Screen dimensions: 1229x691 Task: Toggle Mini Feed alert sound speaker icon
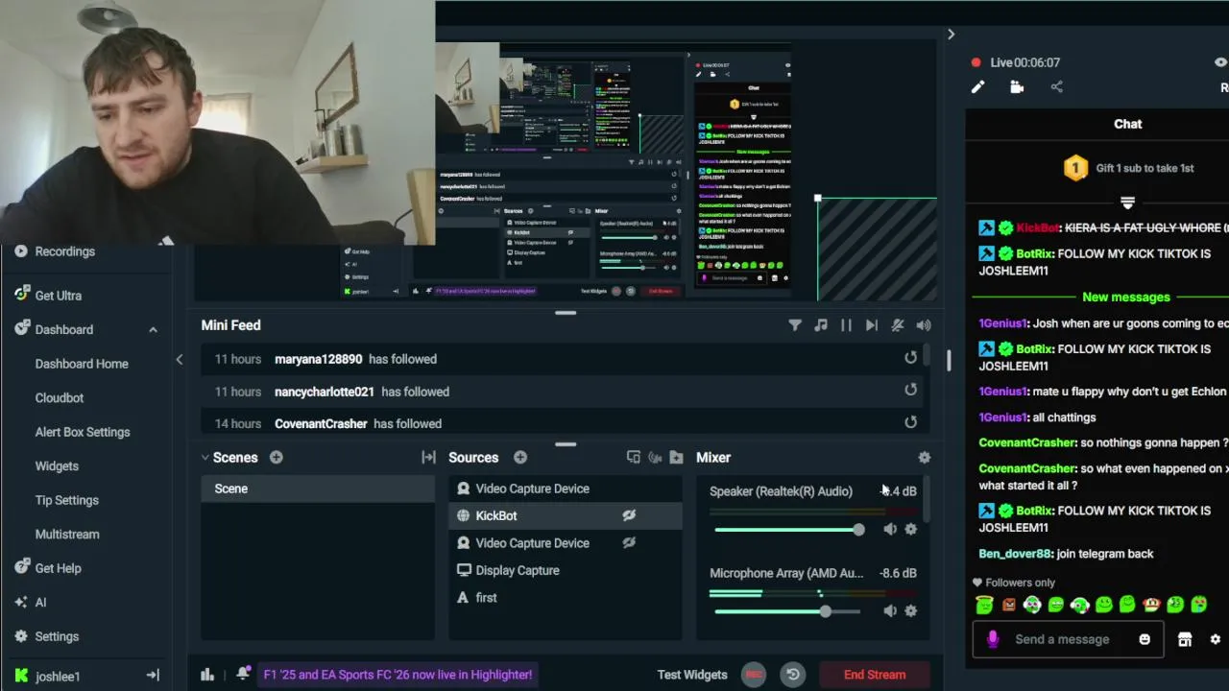point(923,325)
